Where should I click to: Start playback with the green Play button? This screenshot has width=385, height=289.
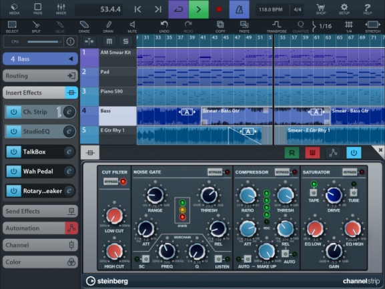198,9
